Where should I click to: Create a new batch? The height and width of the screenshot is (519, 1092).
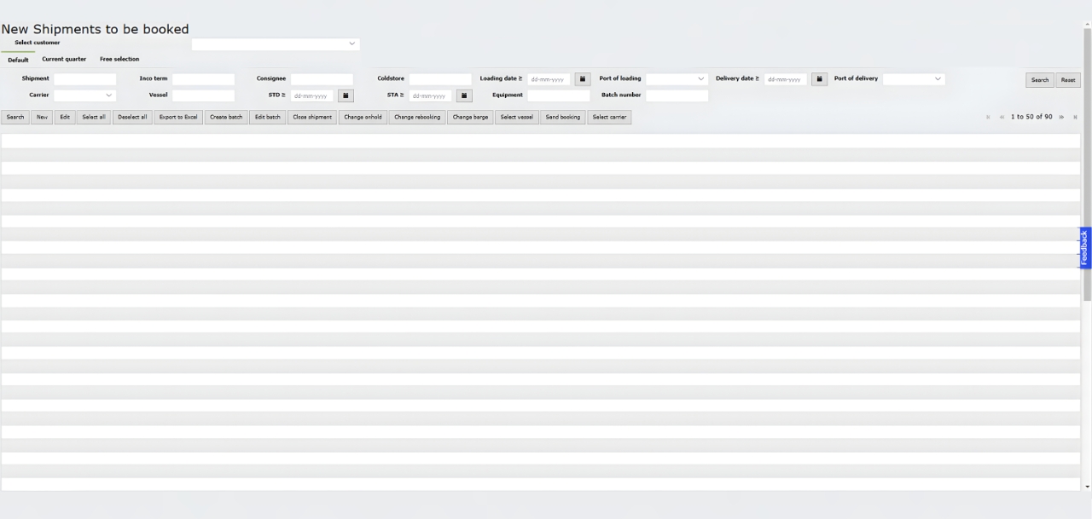(x=225, y=117)
